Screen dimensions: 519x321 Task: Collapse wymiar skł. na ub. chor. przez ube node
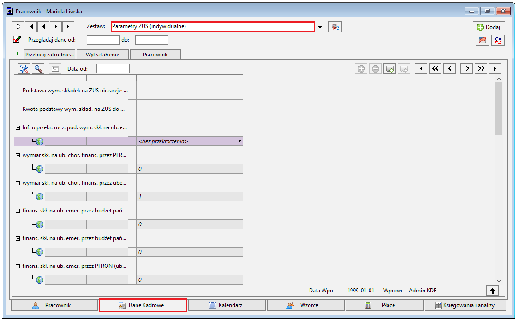tap(18, 183)
